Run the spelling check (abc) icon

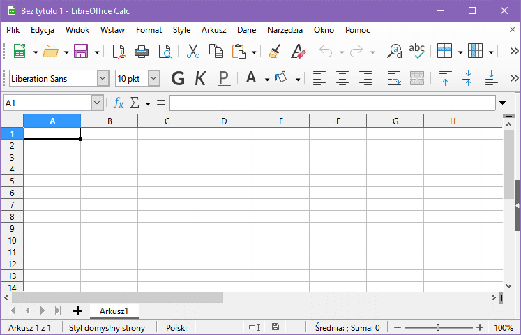(417, 52)
